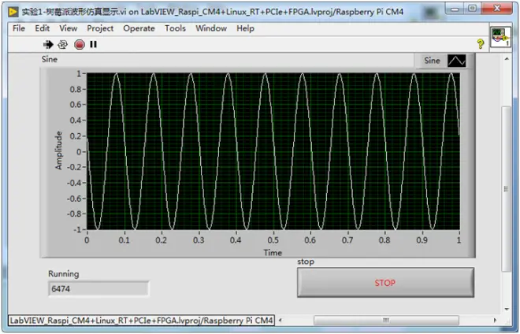The height and width of the screenshot is (334, 520).
Task: Abort execution with the red stop icon
Action: coord(80,44)
